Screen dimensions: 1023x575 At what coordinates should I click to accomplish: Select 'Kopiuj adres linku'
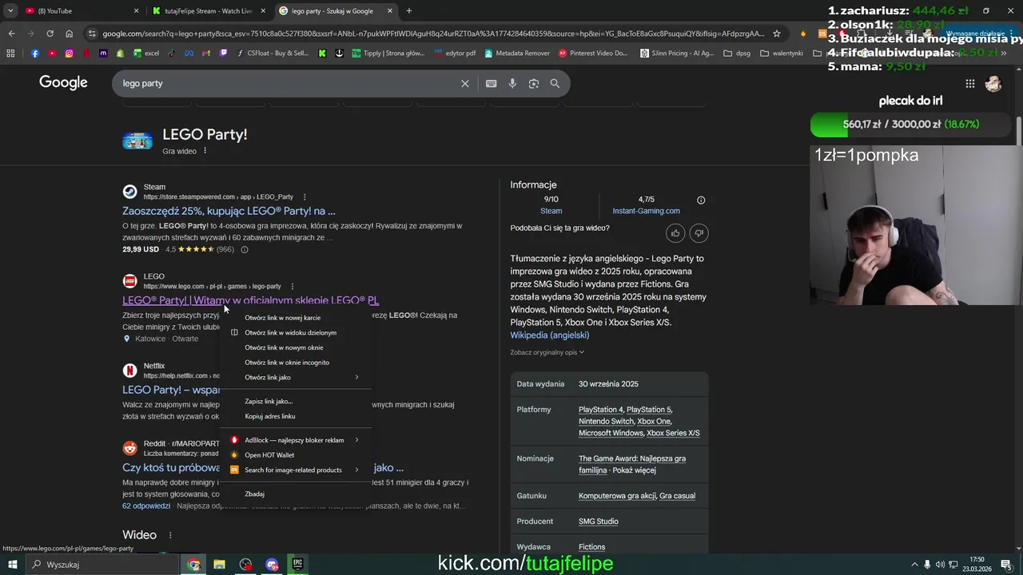pos(296,416)
